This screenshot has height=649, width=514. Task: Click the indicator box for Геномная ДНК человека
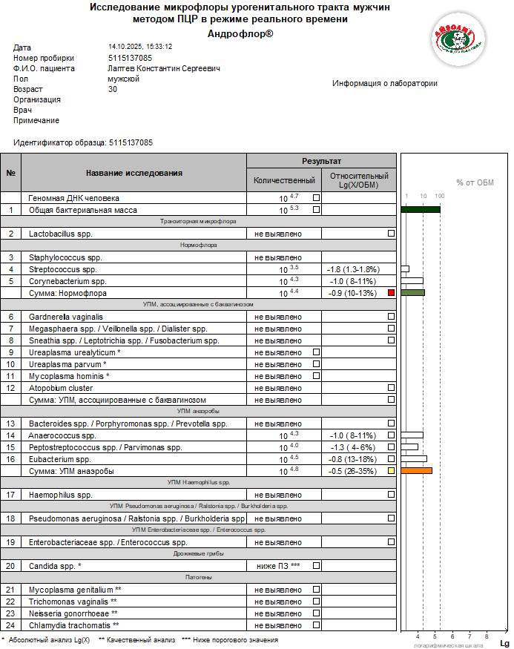click(316, 198)
